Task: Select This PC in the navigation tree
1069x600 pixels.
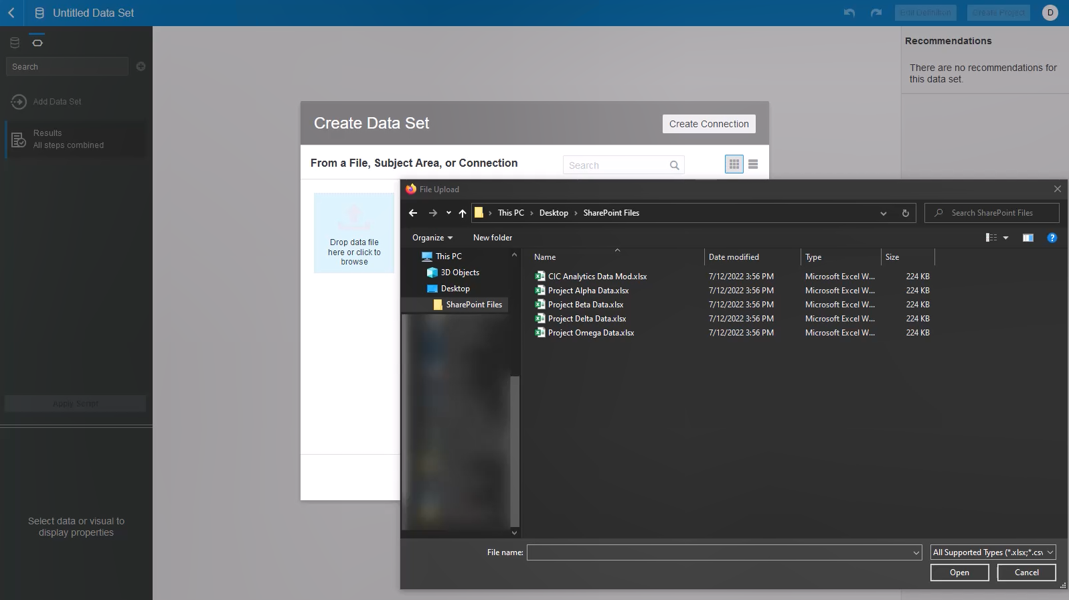Action: point(442,256)
